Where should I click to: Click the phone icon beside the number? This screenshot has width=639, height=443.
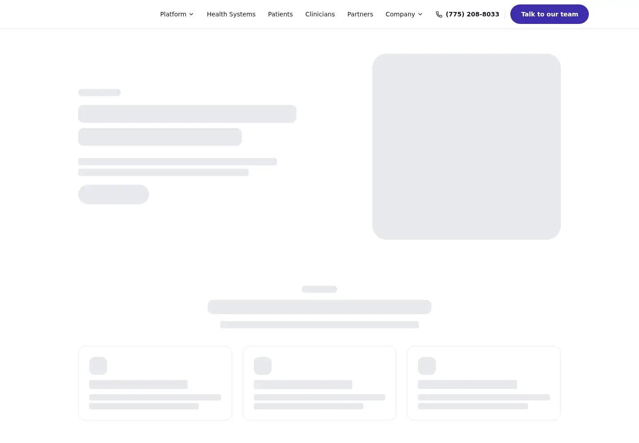tap(439, 14)
